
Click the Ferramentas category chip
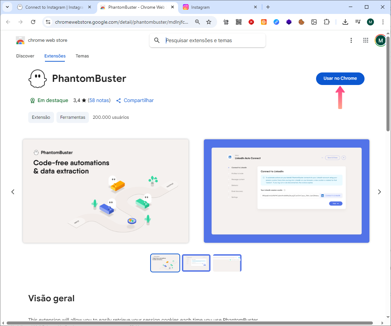[72, 117]
